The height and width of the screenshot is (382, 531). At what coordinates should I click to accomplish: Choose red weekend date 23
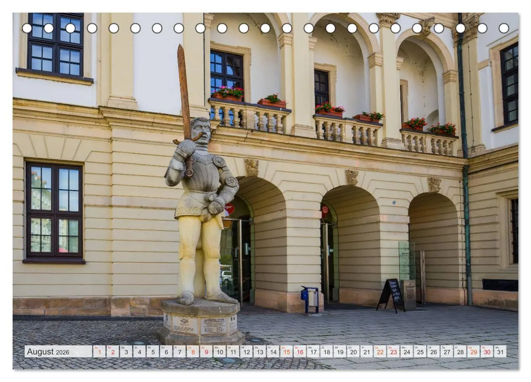394,351
